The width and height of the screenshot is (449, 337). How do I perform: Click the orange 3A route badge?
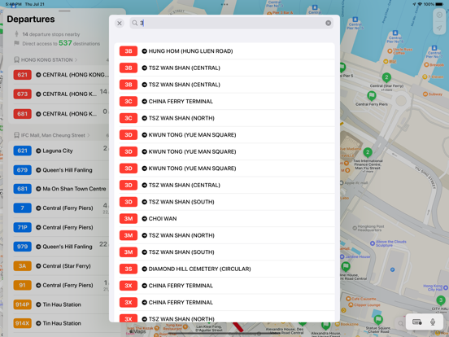22,266
